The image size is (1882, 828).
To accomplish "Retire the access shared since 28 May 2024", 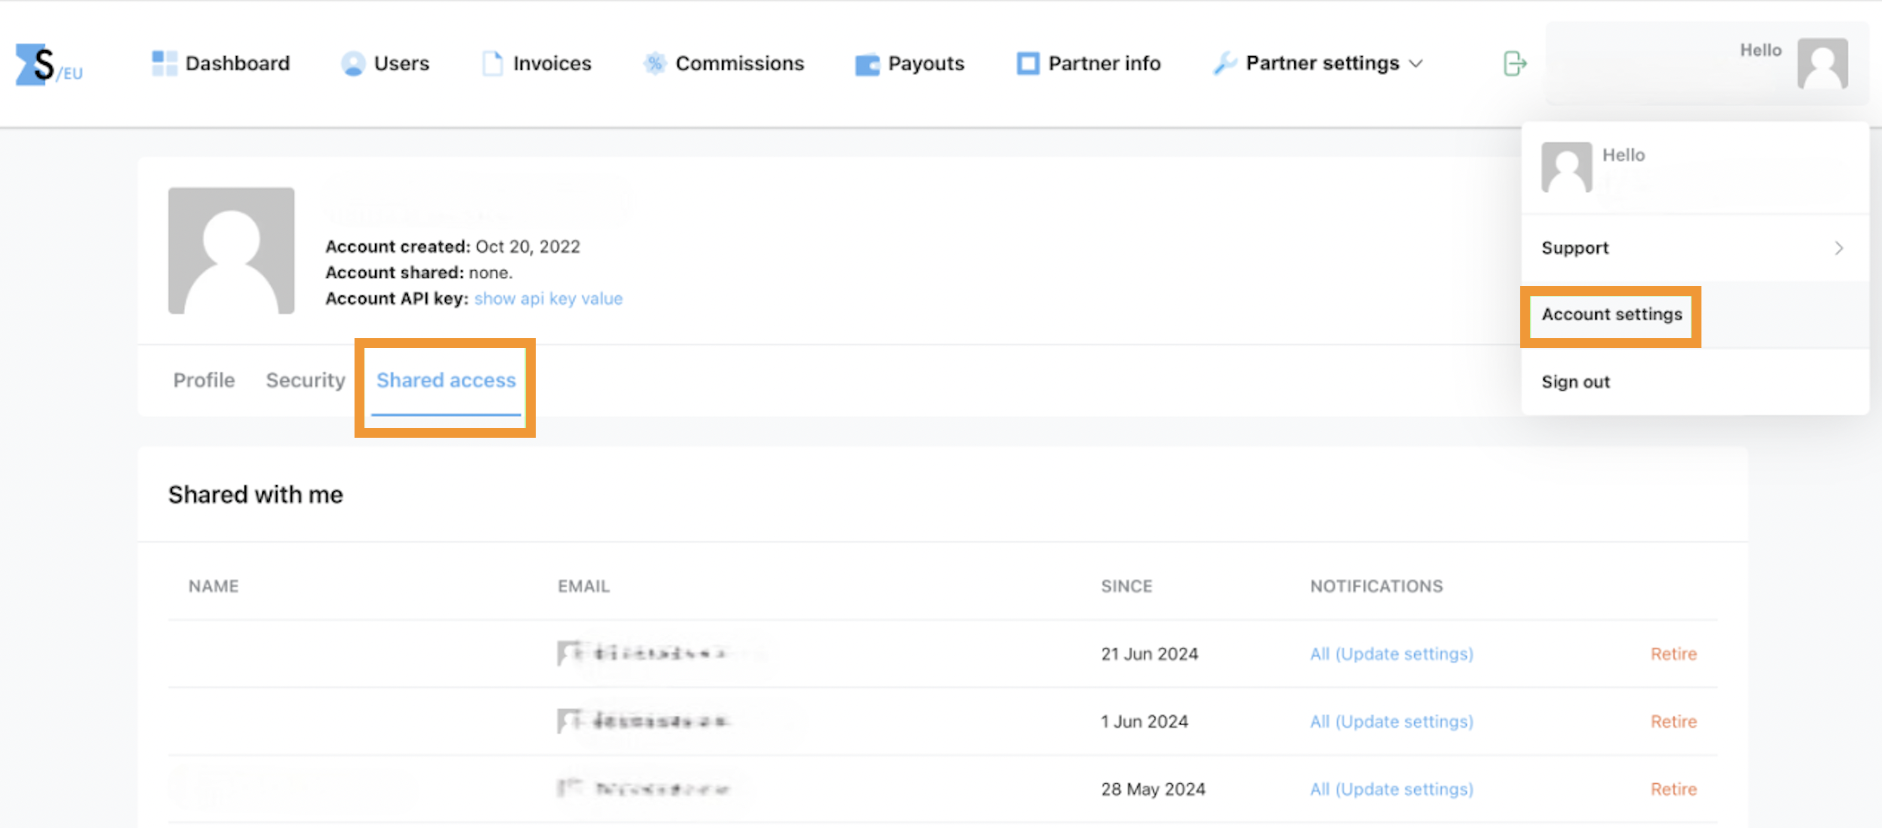I will click(1673, 789).
